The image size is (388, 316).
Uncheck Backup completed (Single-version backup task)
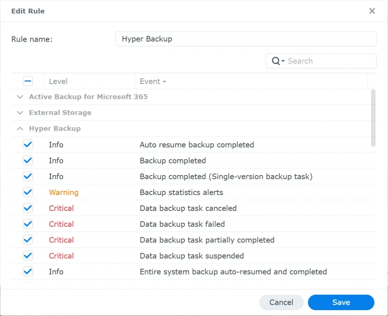pyautogui.click(x=28, y=176)
